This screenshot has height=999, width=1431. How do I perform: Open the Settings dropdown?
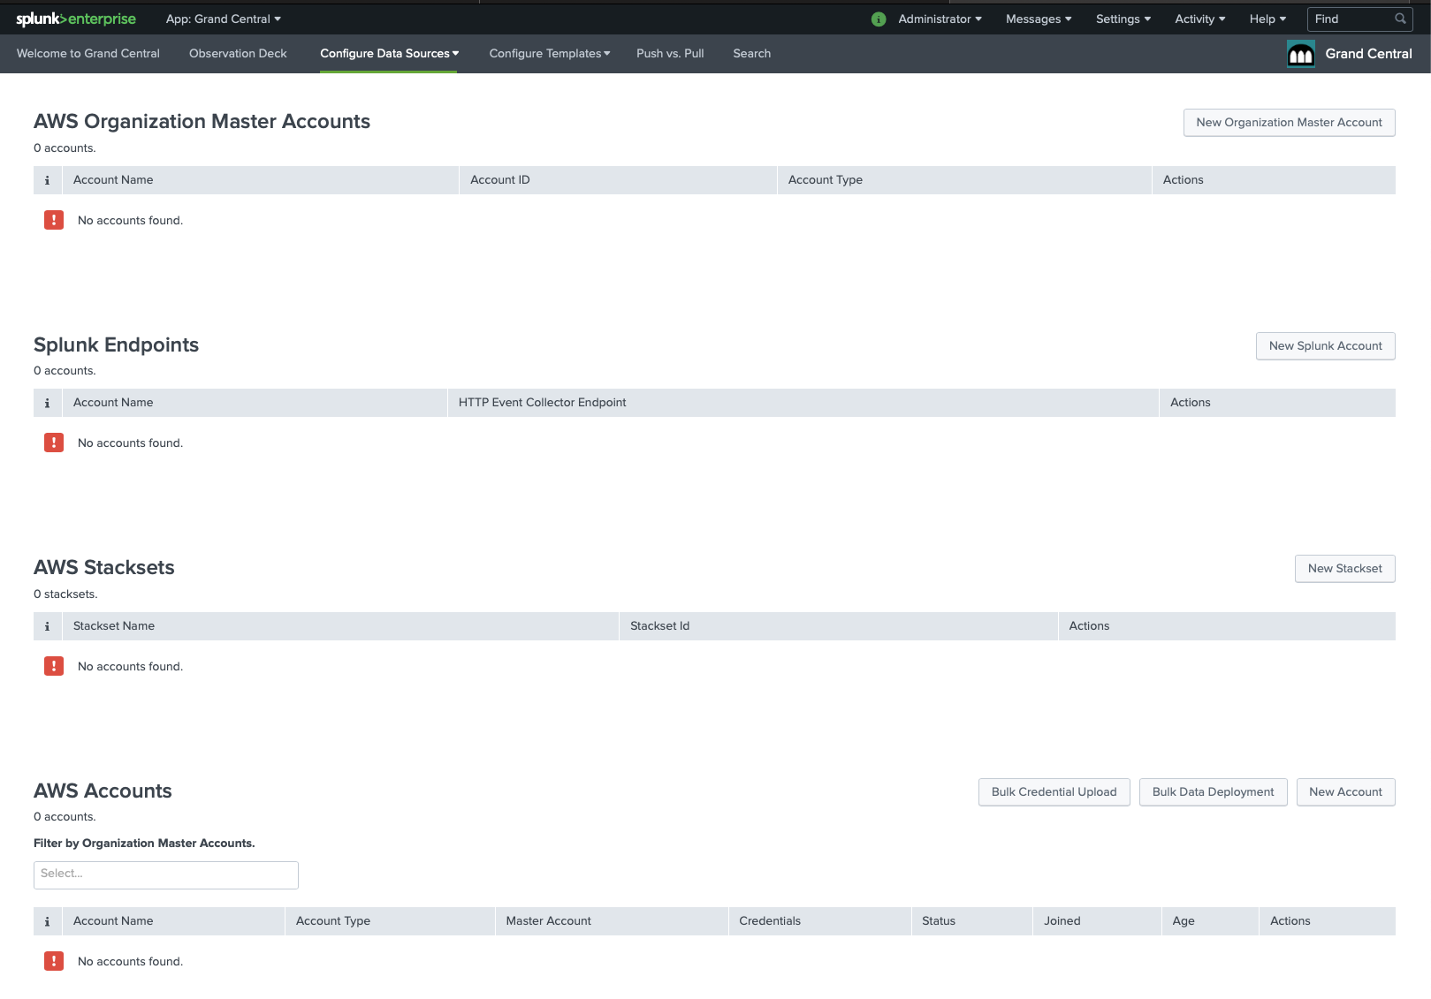pos(1123,19)
